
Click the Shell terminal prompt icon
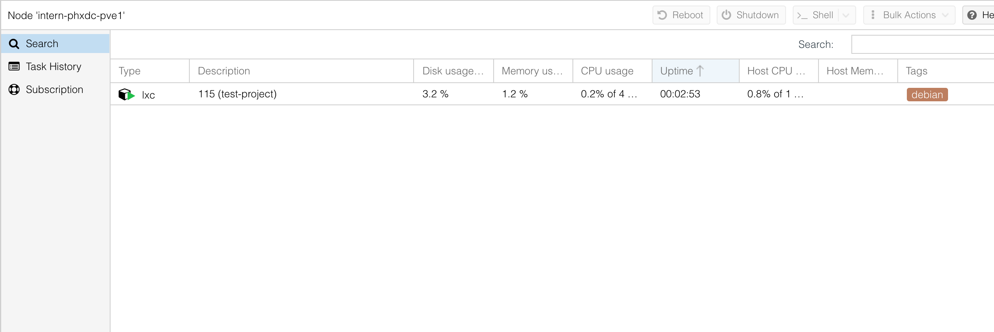[x=803, y=15]
